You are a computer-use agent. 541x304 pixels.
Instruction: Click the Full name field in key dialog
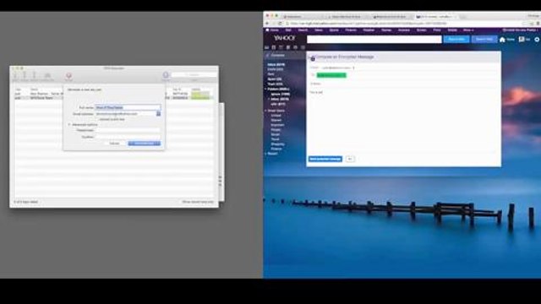[128, 107]
